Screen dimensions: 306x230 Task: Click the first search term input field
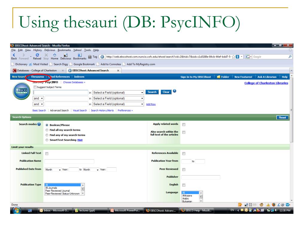coord(60,92)
